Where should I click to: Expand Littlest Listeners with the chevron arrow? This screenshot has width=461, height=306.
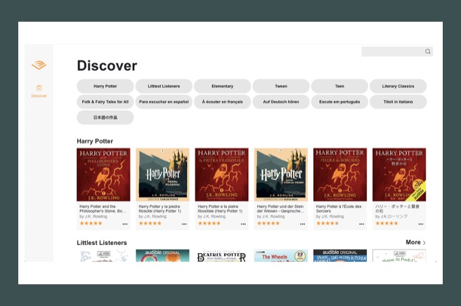click(424, 243)
